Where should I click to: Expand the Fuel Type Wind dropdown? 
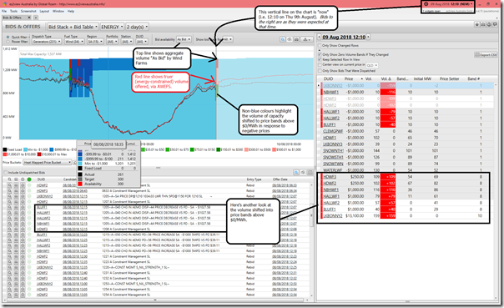click(74, 42)
